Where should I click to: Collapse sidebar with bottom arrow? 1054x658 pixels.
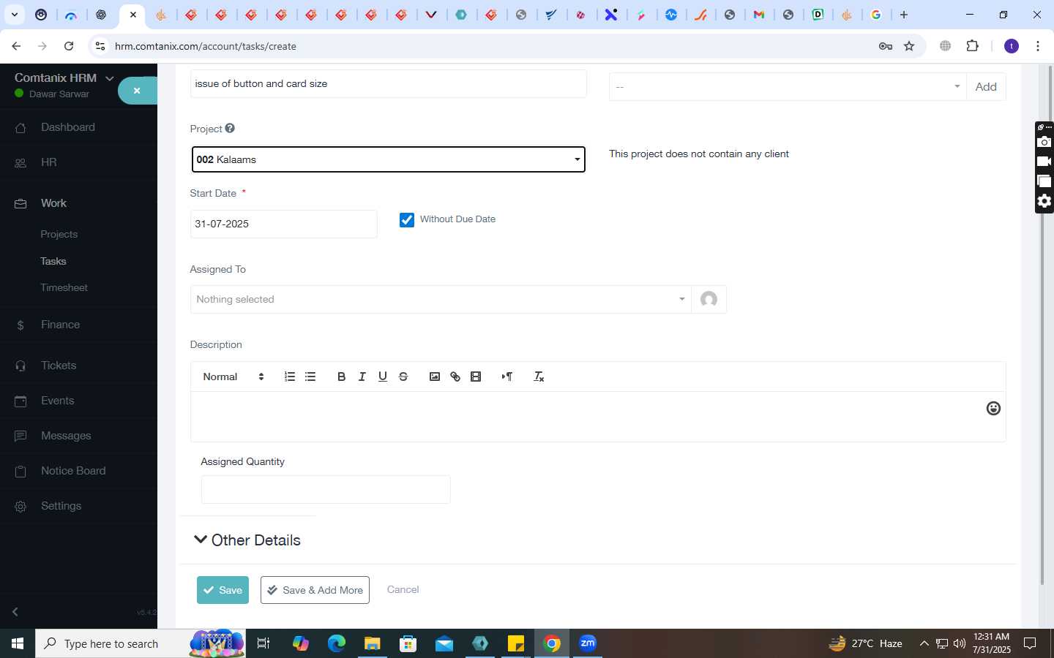[15, 611]
